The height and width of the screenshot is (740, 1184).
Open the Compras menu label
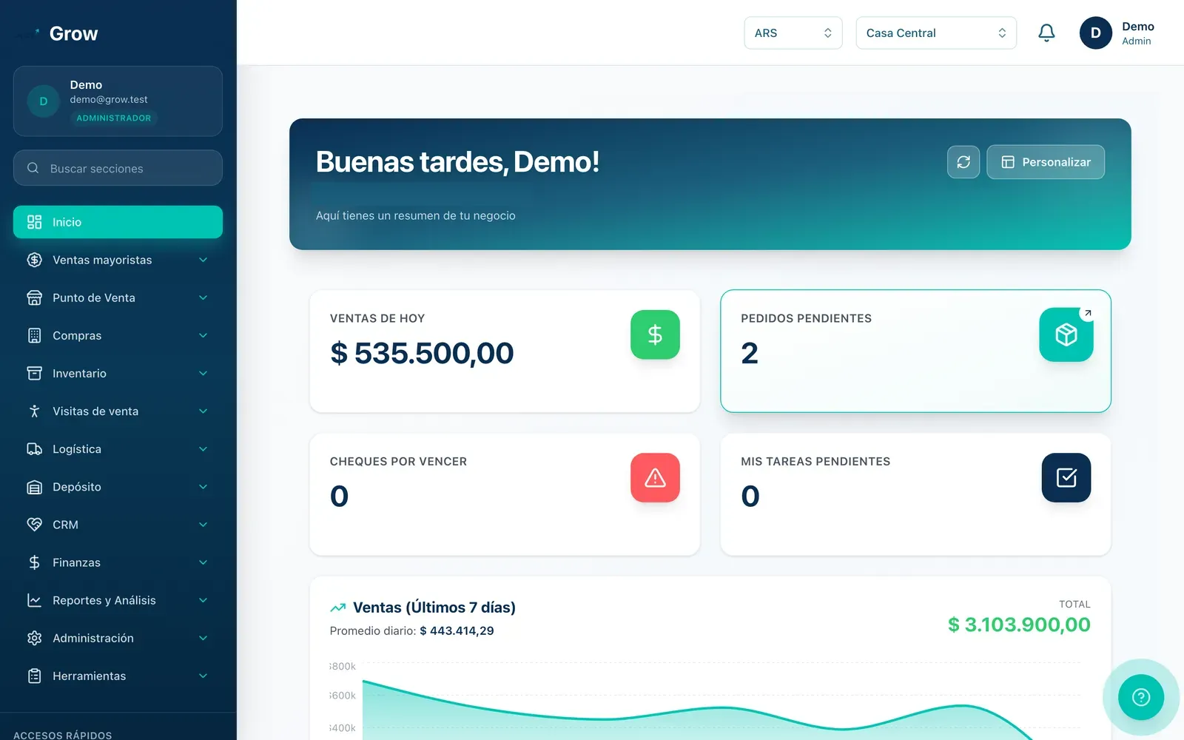click(77, 335)
